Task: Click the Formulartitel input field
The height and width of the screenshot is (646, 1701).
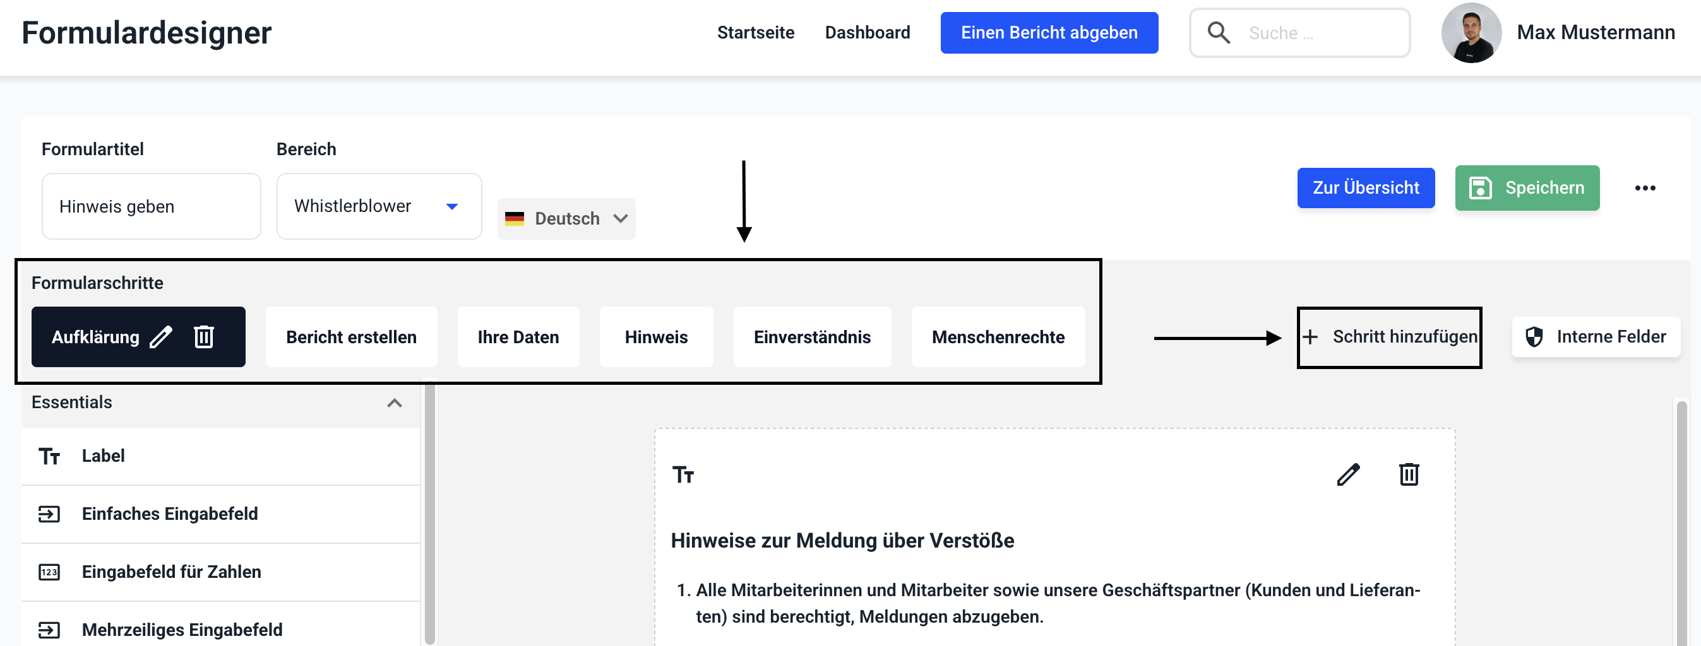Action: click(x=151, y=206)
